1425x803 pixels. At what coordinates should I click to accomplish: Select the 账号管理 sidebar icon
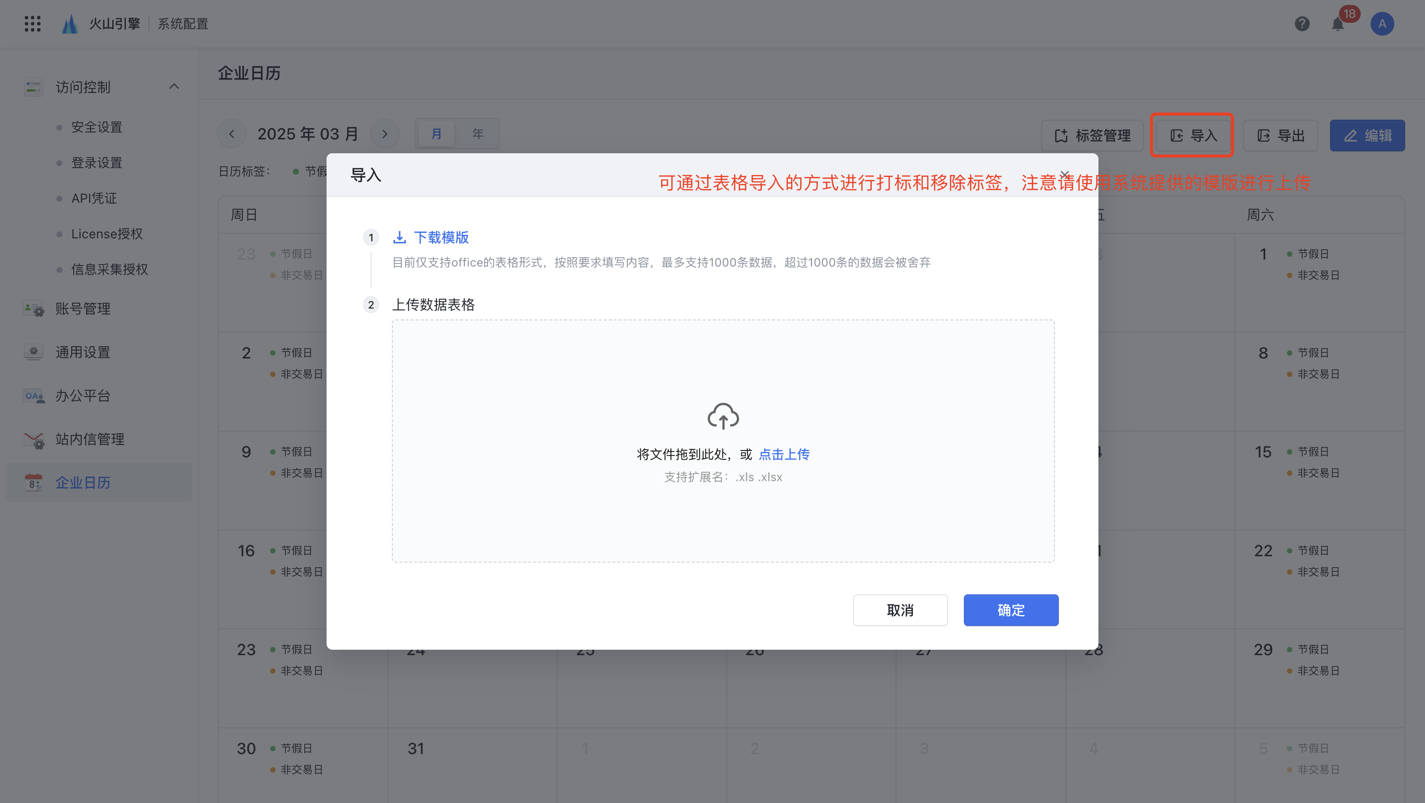coord(33,309)
